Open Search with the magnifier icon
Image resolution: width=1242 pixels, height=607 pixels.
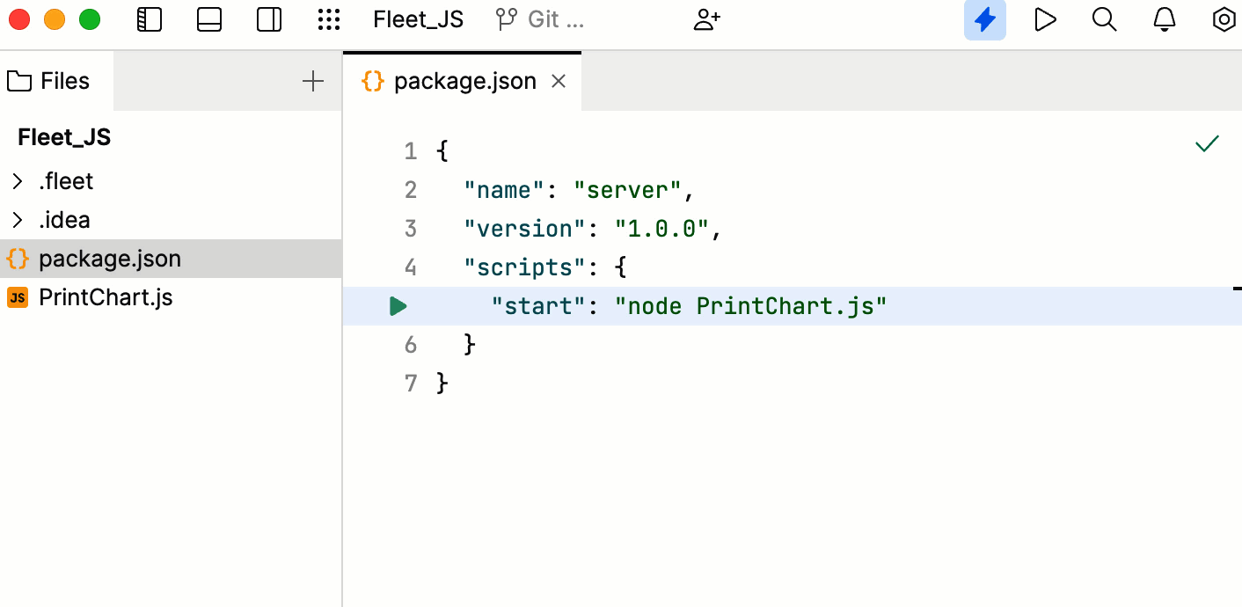tap(1104, 19)
